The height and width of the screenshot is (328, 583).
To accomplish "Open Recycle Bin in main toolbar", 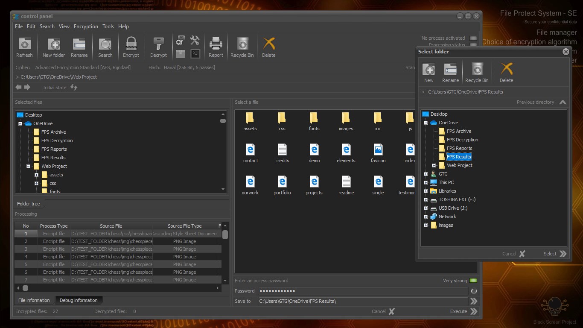I will [x=242, y=44].
